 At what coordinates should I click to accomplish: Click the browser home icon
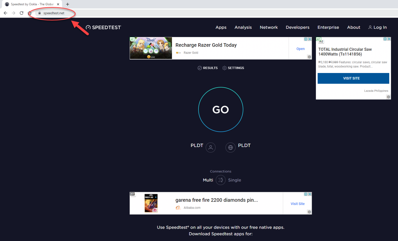point(30,13)
